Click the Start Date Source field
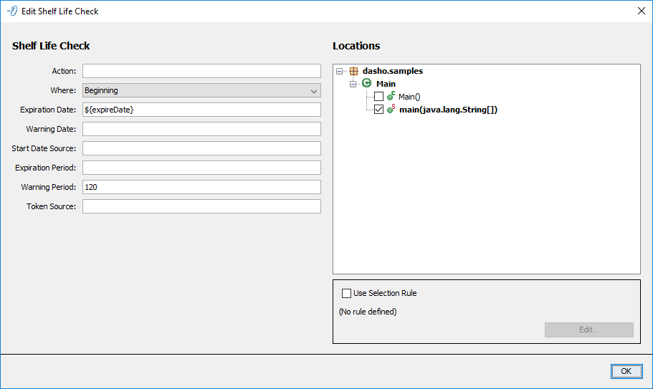This screenshot has height=389, width=653. [x=201, y=148]
